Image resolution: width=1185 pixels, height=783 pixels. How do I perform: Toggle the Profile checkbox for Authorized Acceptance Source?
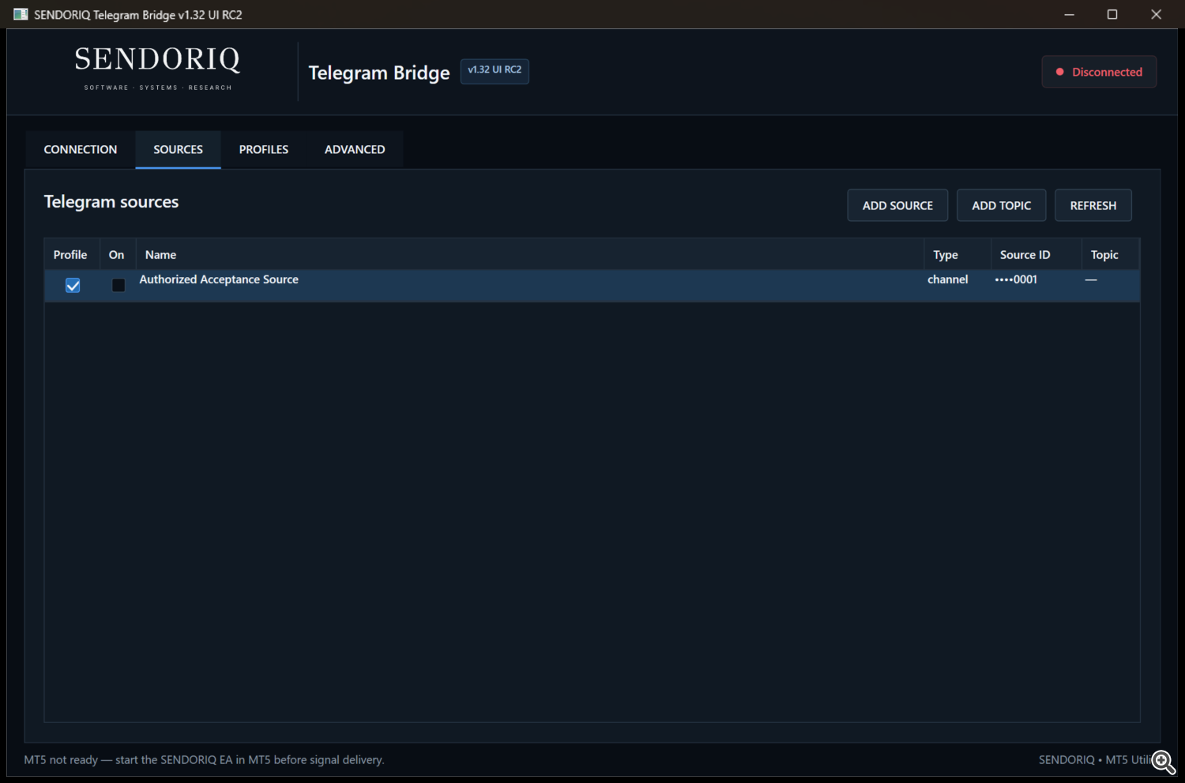click(73, 286)
